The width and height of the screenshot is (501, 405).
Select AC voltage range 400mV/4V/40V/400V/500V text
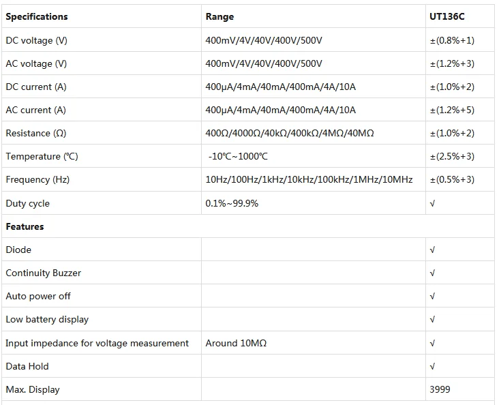tap(264, 63)
